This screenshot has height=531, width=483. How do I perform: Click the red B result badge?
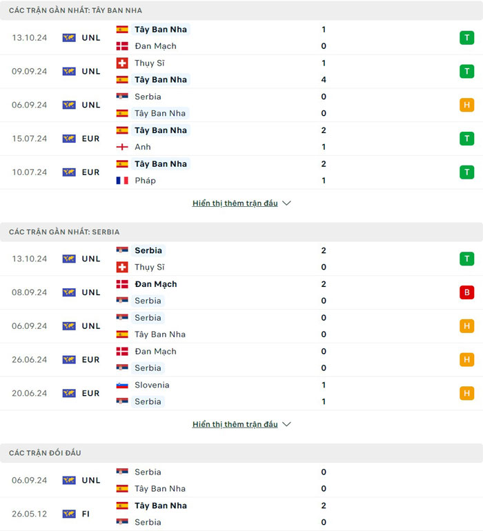click(467, 292)
